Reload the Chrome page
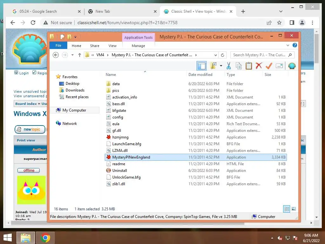The height and width of the screenshot is (244, 325). 33,23
